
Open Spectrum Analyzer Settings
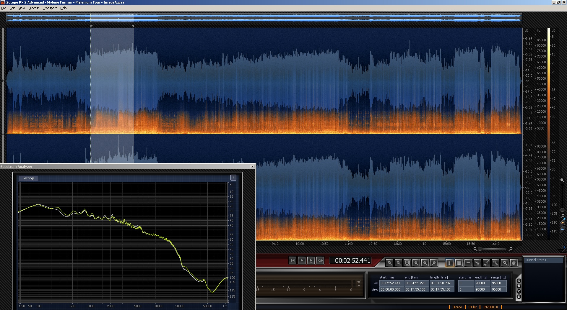click(28, 178)
